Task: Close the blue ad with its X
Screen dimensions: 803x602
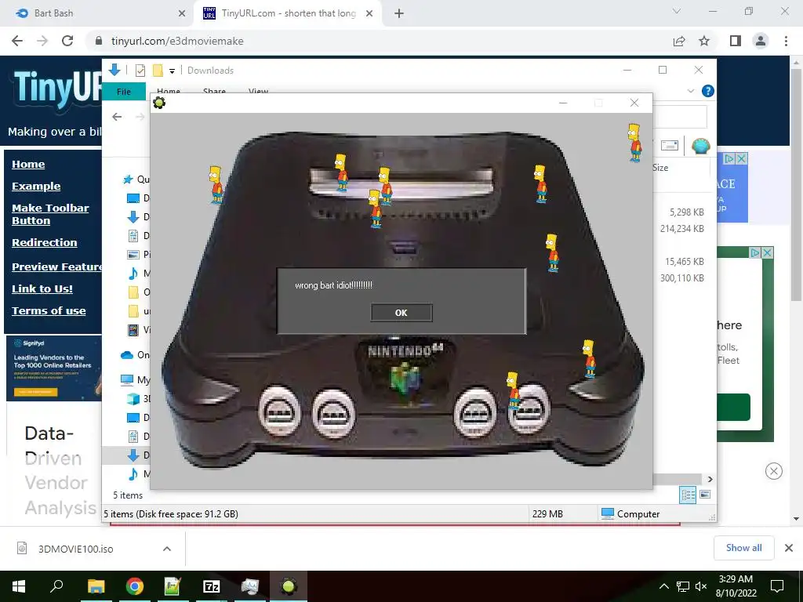Action: (741, 158)
